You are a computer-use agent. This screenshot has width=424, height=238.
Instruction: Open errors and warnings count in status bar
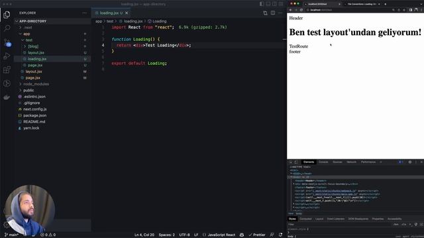[48, 235]
